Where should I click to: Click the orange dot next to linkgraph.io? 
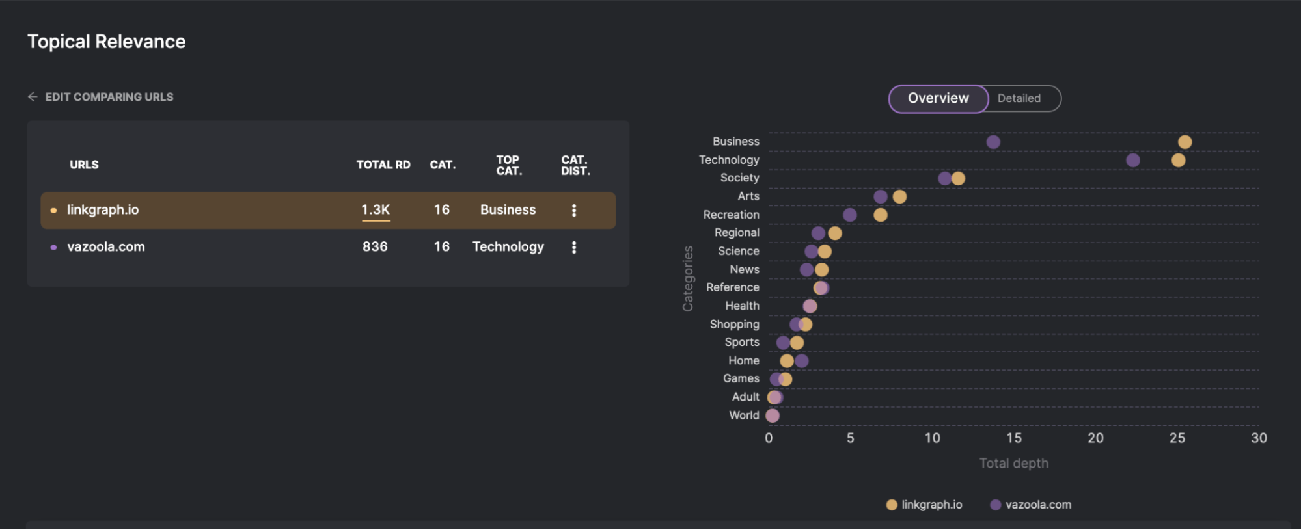[53, 210]
